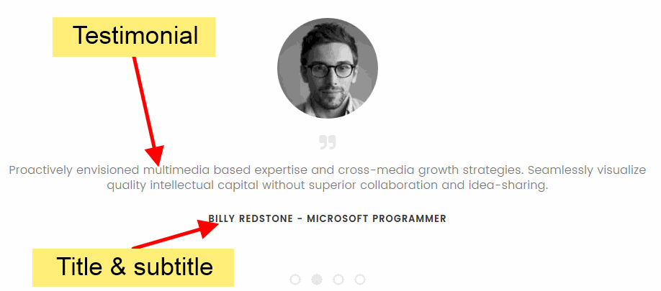Click the dash between name and job title
Viewport: 661px width, 291px height.
[x=300, y=218]
